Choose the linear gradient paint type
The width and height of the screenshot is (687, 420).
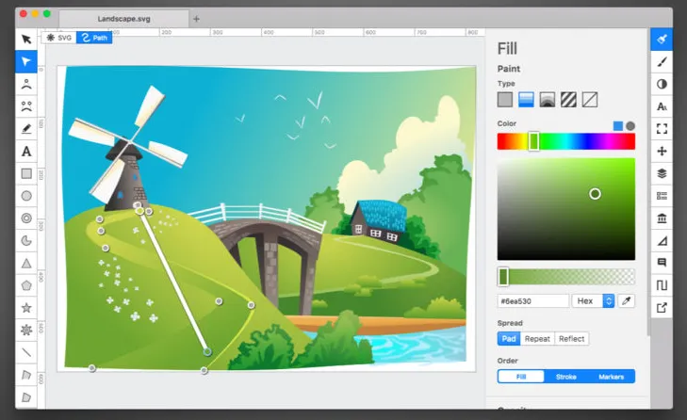tap(526, 100)
